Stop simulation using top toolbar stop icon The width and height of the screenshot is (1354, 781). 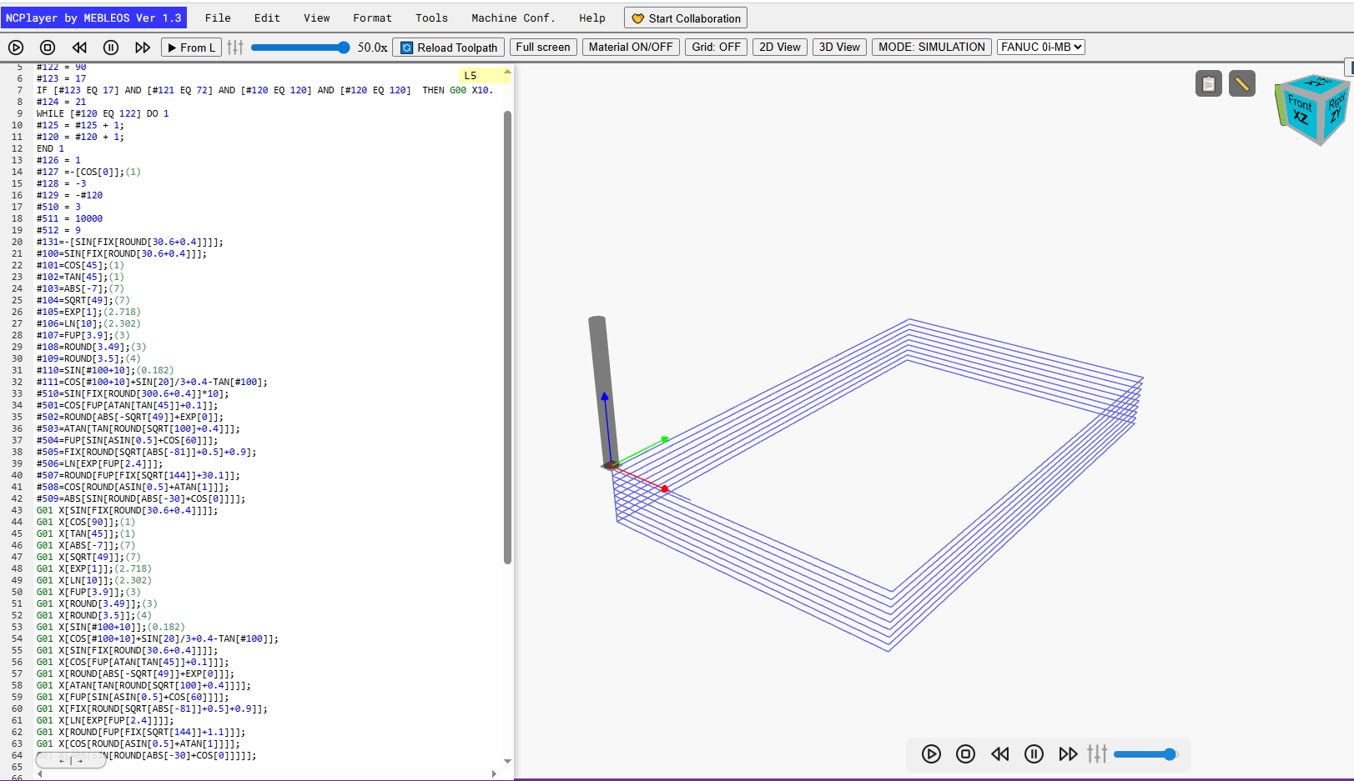(48, 48)
